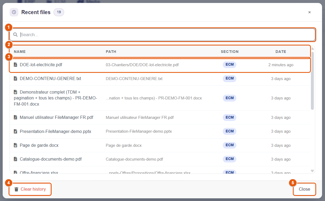Click date of Page de garde.docx row
This screenshot has height=201, width=325.
point(281,145)
